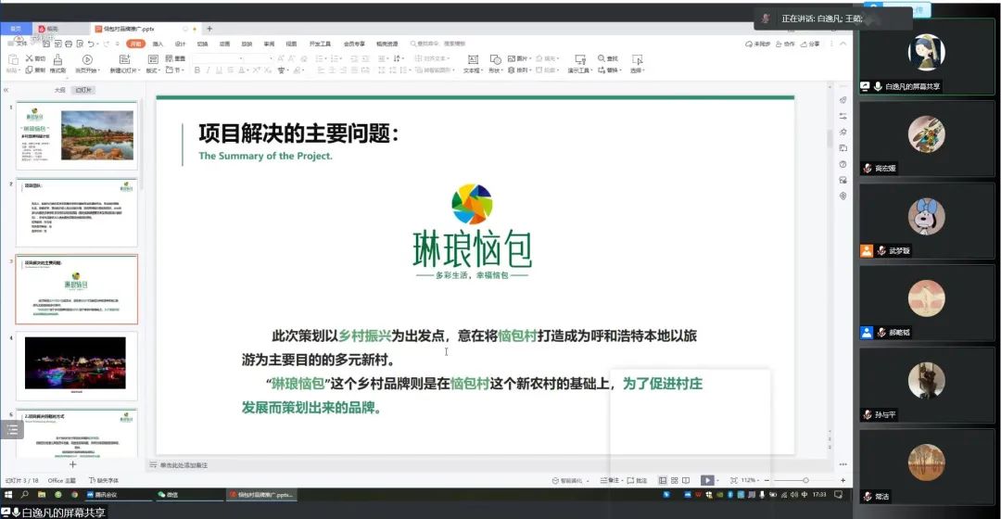Expand the Smart Beautify (智能美化) dropdown
Image resolution: width=1001 pixels, height=519 pixels.
[588, 480]
